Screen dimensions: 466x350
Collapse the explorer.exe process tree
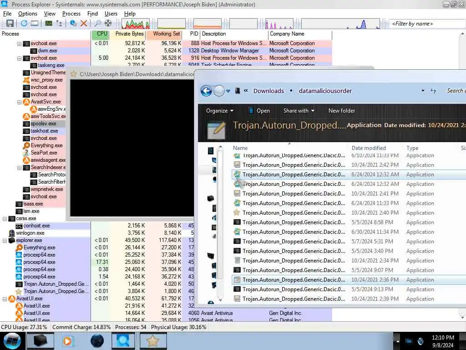pos(5,241)
